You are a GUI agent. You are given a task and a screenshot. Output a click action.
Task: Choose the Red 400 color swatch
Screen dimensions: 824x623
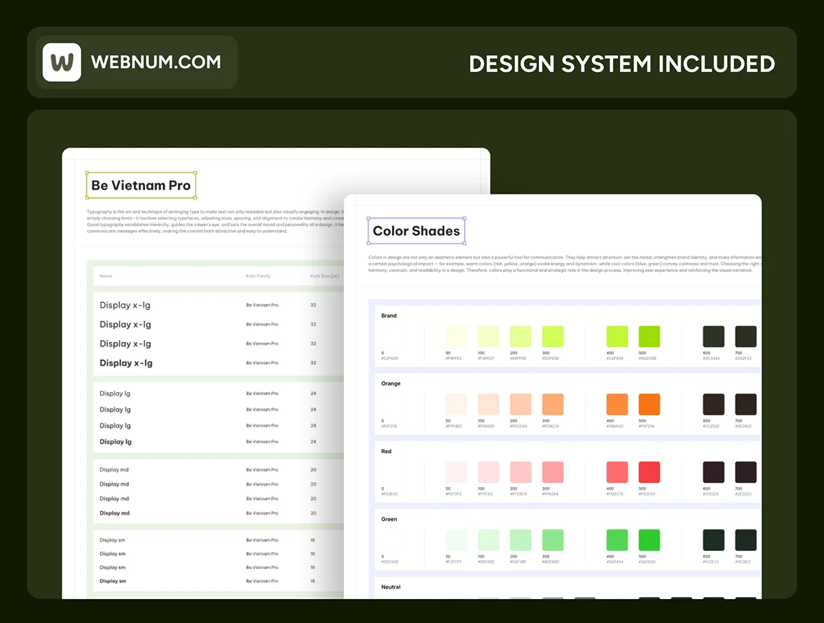coord(617,472)
